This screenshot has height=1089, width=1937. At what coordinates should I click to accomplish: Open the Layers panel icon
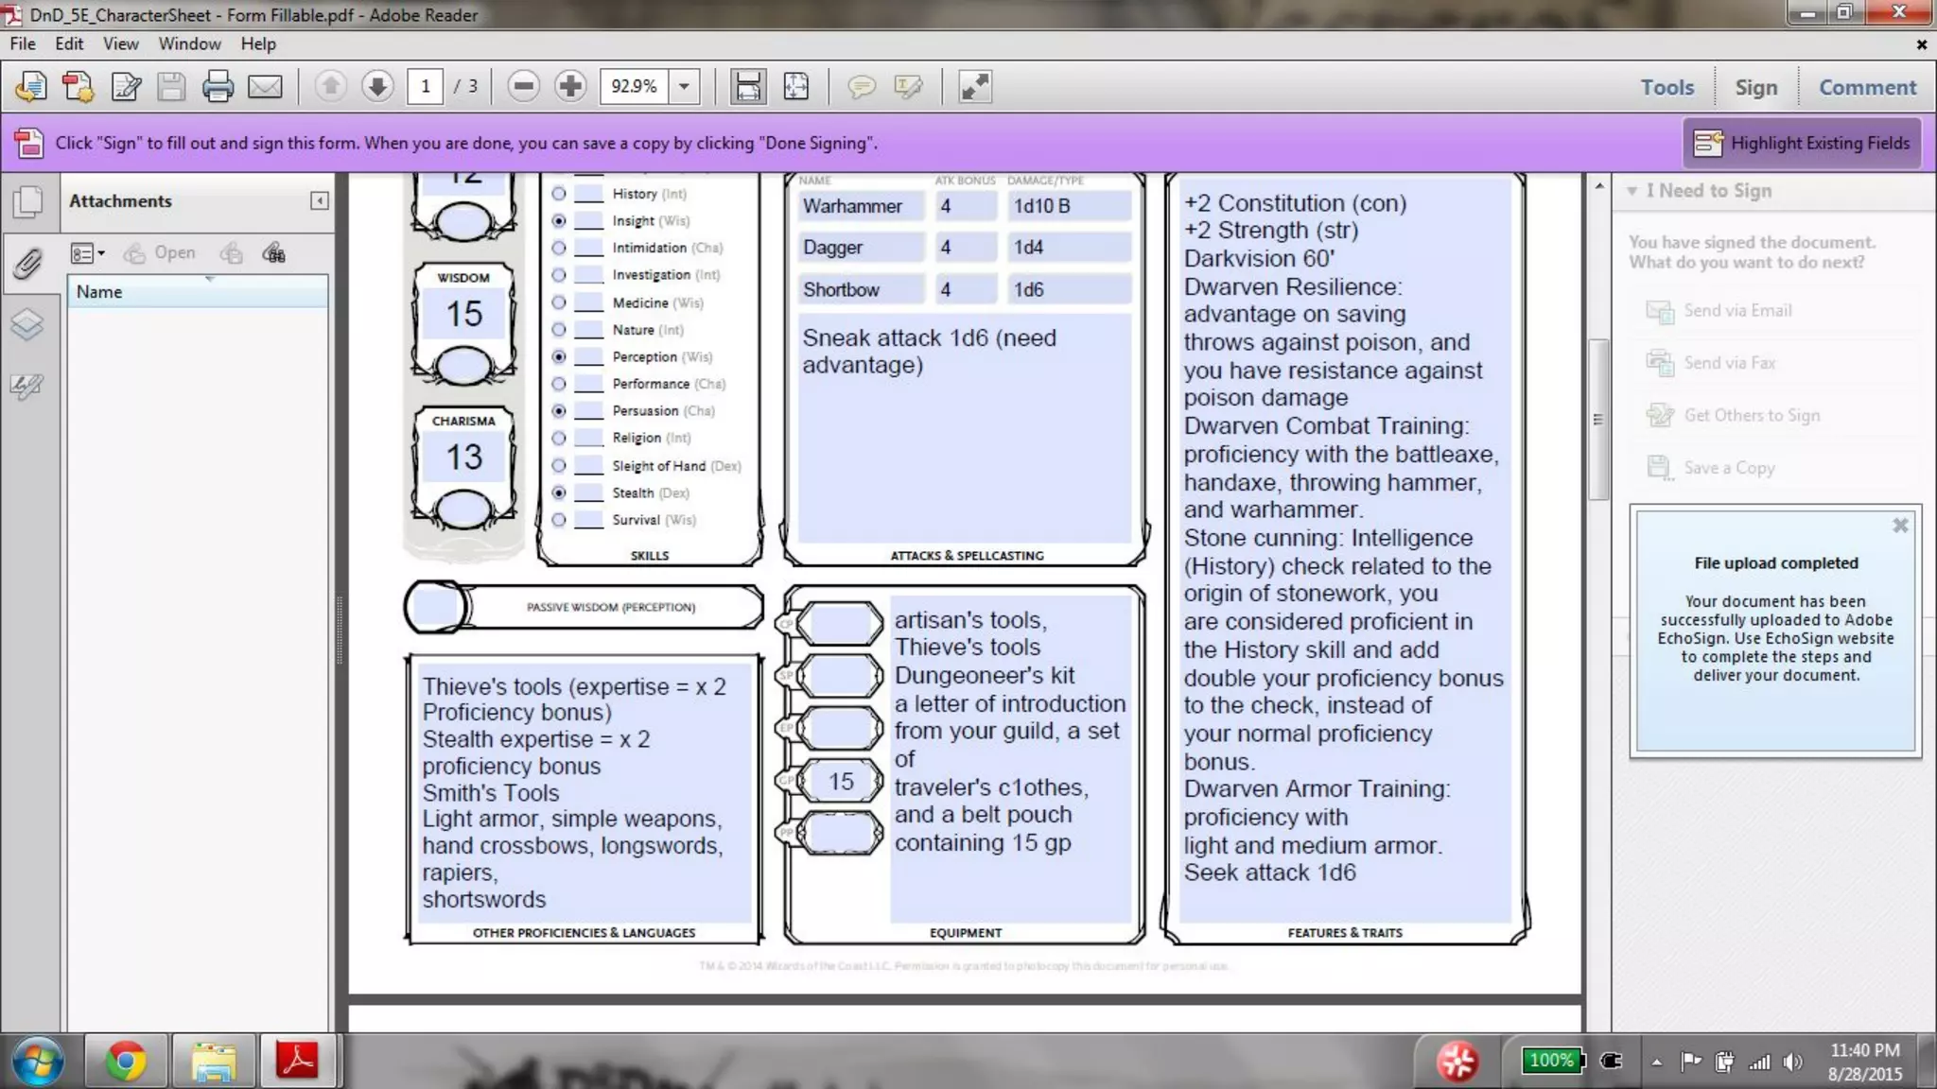[28, 325]
